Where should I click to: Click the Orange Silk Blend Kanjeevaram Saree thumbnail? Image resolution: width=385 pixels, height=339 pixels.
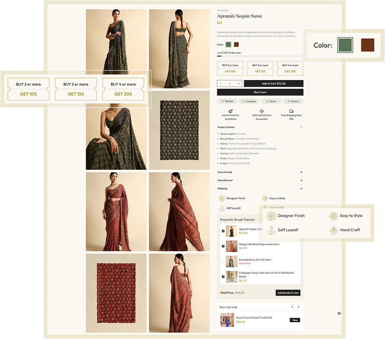pos(231,246)
